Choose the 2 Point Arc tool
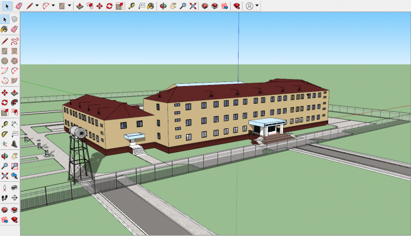This screenshot has width=411, height=236. point(14,71)
